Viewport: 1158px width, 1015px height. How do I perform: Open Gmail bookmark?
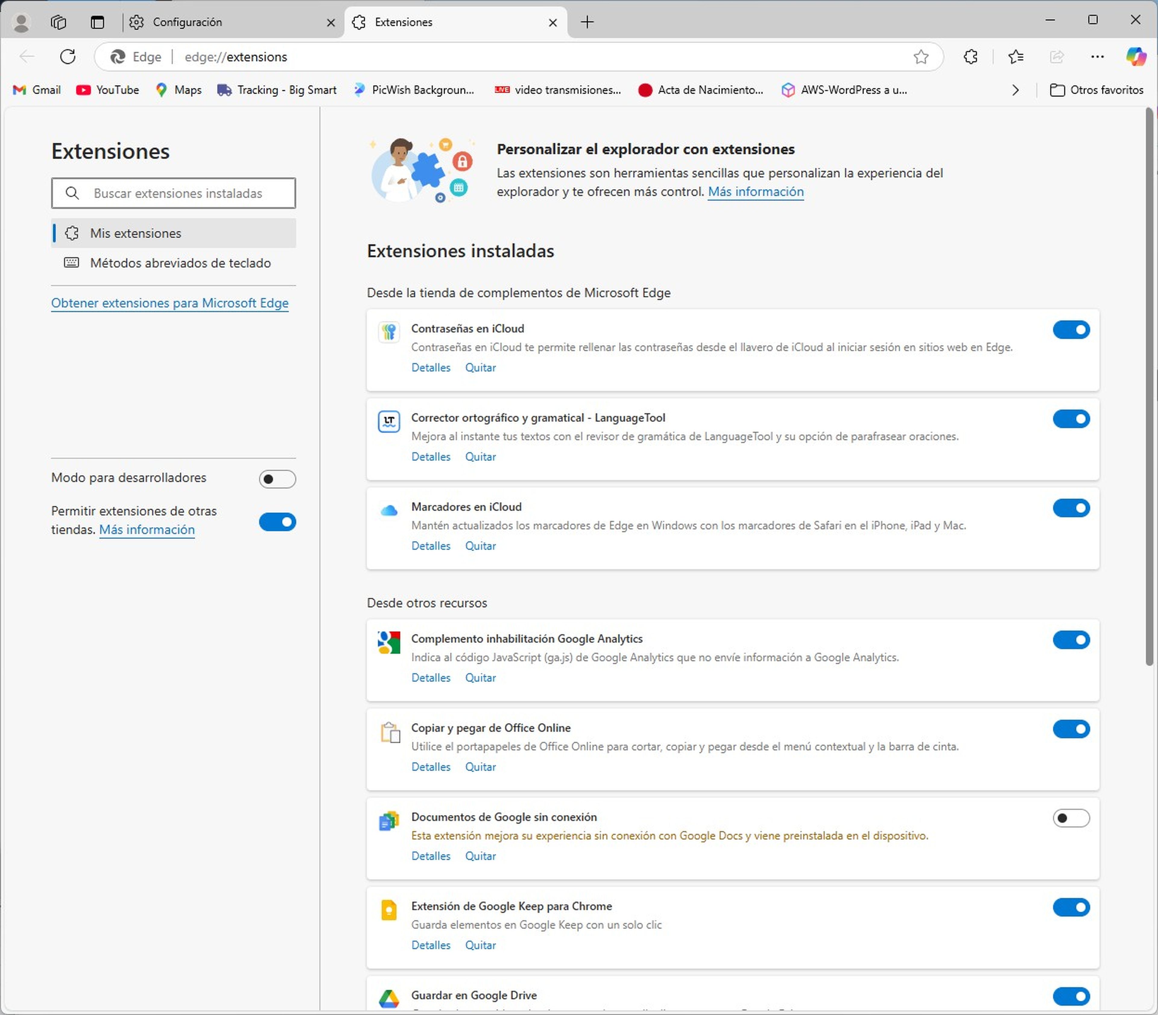(x=37, y=90)
